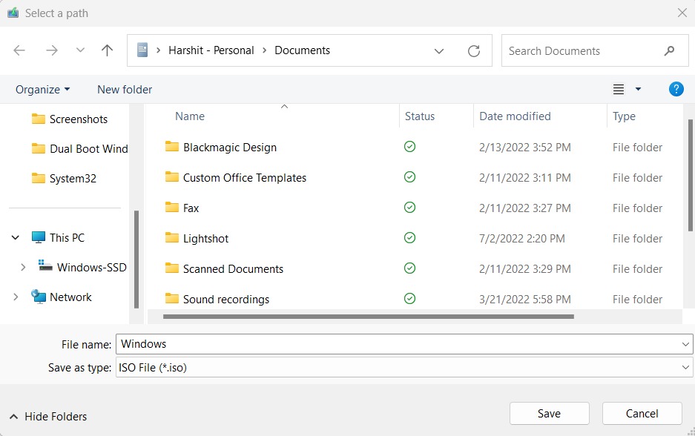Open the Organize menu

tap(42, 90)
